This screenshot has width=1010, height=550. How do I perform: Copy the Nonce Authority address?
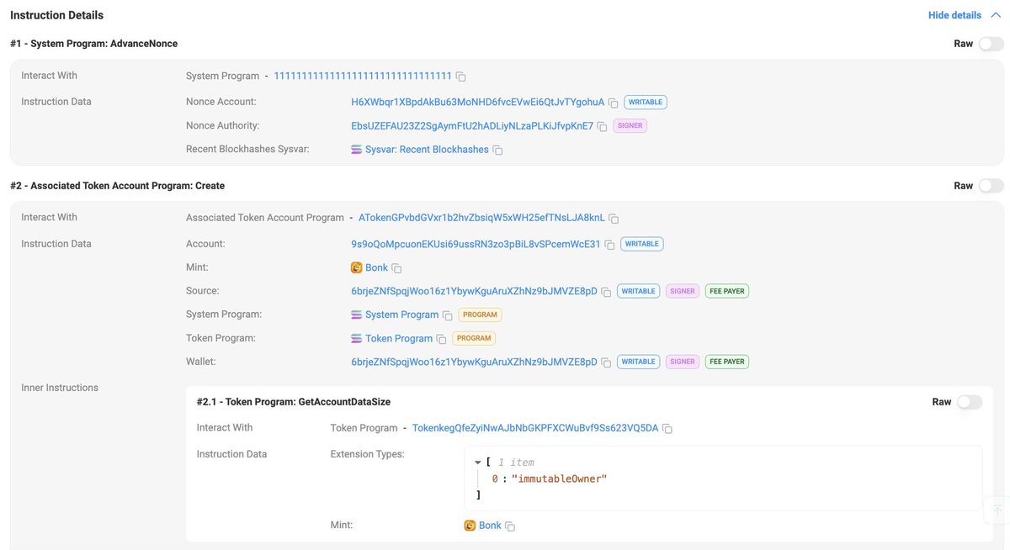[x=602, y=126]
